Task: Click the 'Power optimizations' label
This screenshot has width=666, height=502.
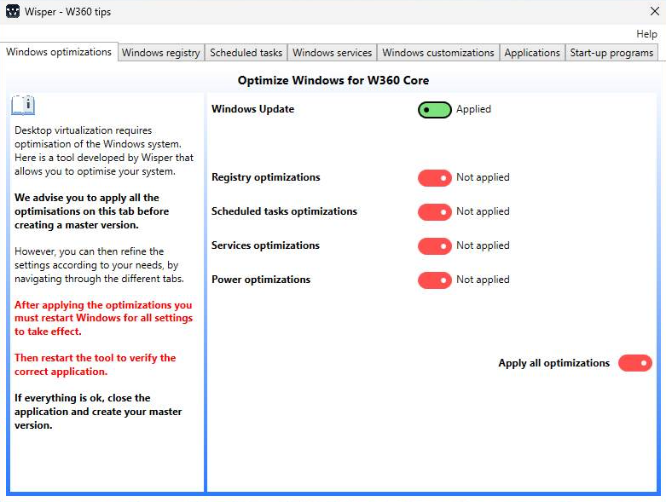Action: pyautogui.click(x=261, y=280)
